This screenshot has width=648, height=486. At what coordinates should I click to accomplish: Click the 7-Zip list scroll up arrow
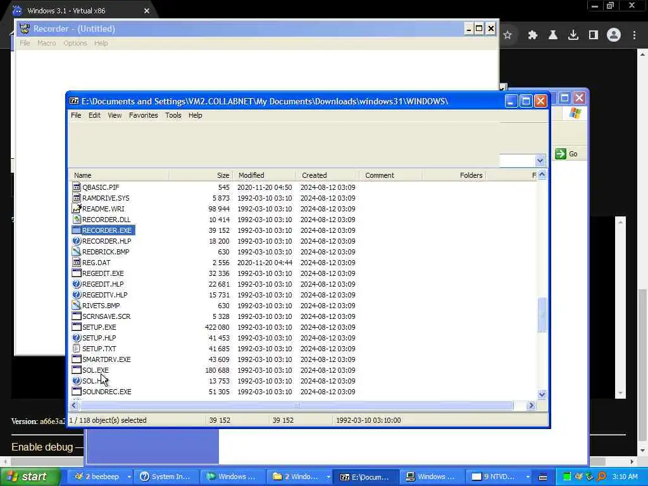point(542,175)
